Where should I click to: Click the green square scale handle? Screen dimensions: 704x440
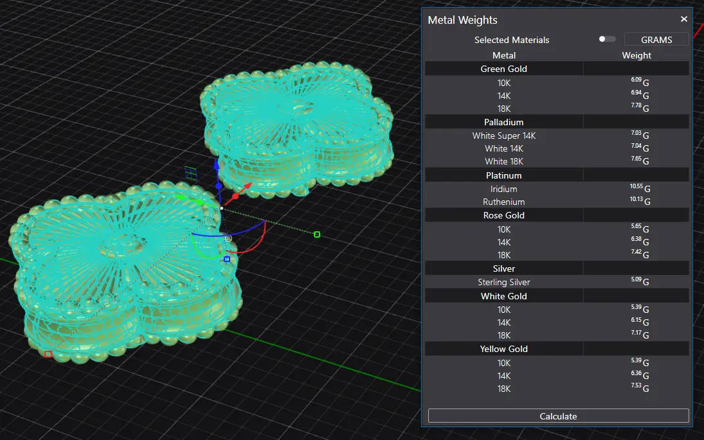point(317,234)
